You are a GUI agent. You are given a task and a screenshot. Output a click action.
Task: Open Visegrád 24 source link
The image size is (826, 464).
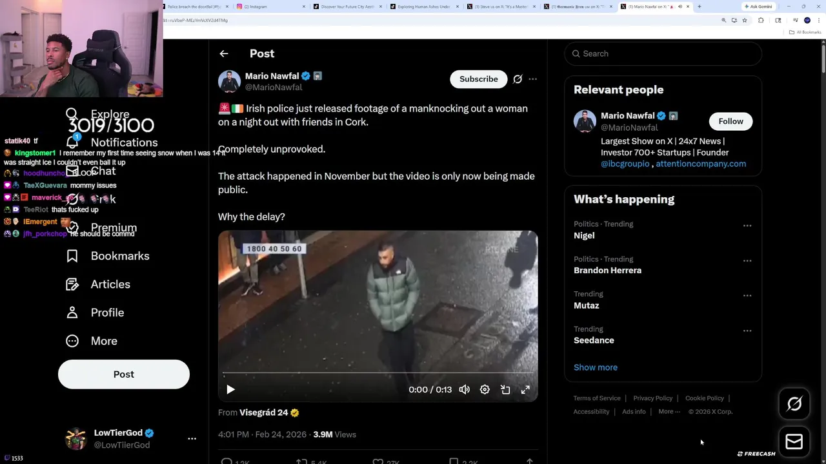[x=269, y=412]
